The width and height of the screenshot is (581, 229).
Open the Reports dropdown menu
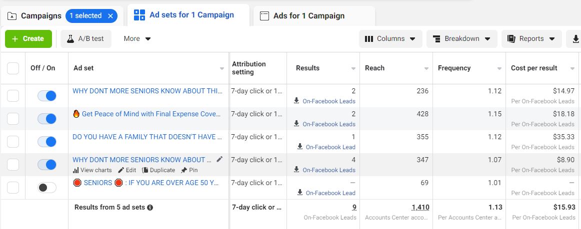(x=531, y=38)
